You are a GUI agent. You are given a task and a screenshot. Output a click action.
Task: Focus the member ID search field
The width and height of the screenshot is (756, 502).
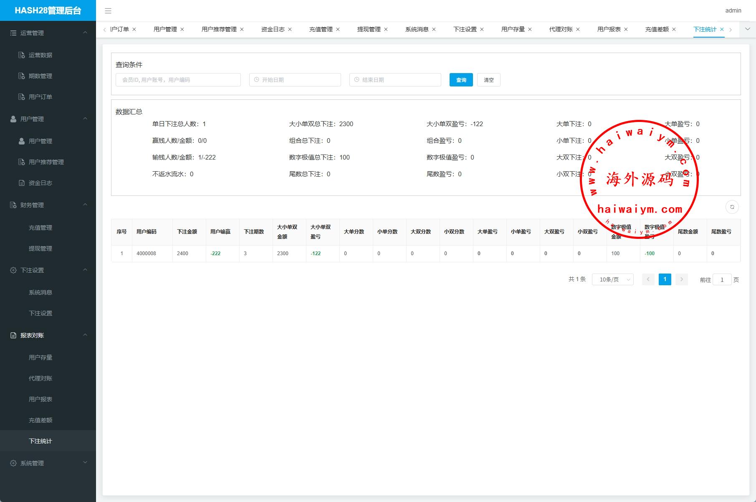click(x=178, y=80)
